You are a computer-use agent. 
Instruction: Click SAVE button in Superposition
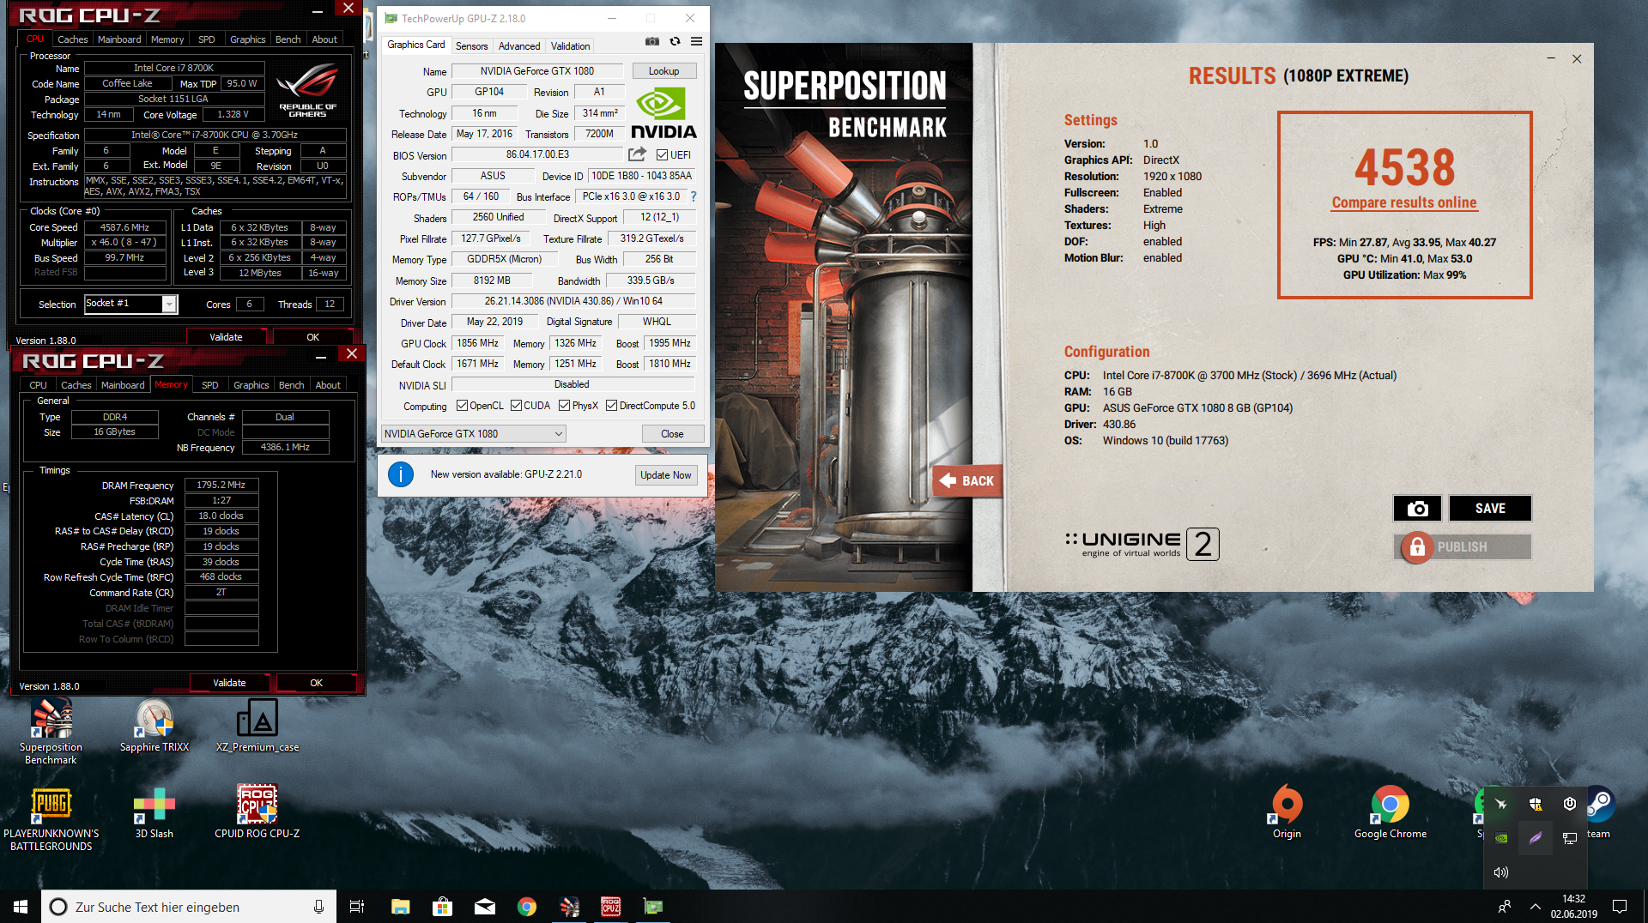tap(1490, 509)
